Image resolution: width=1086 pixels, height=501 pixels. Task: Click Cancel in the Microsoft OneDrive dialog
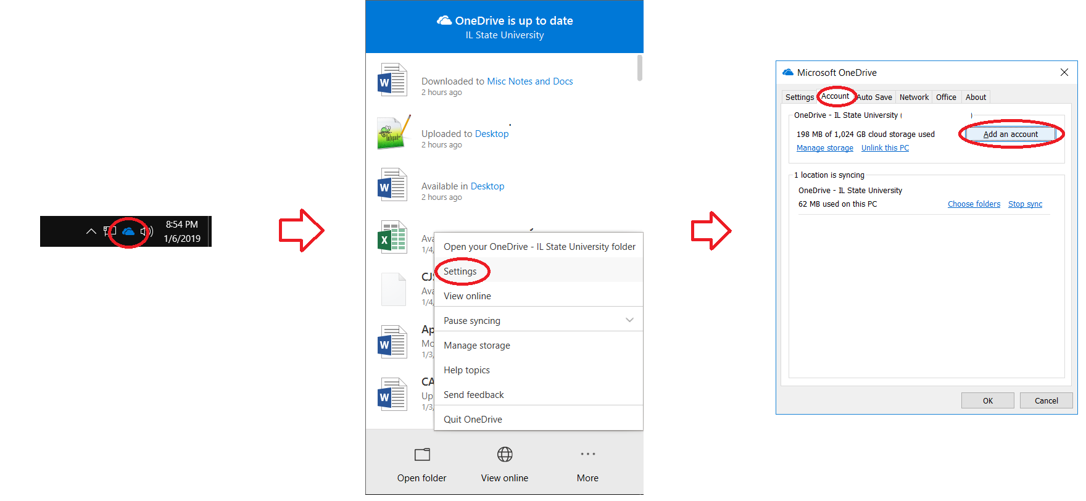coord(1046,400)
